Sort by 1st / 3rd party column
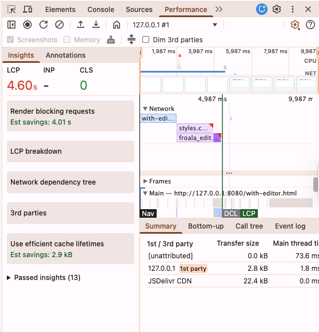Screen dimensions: 319x332 (x=170, y=243)
